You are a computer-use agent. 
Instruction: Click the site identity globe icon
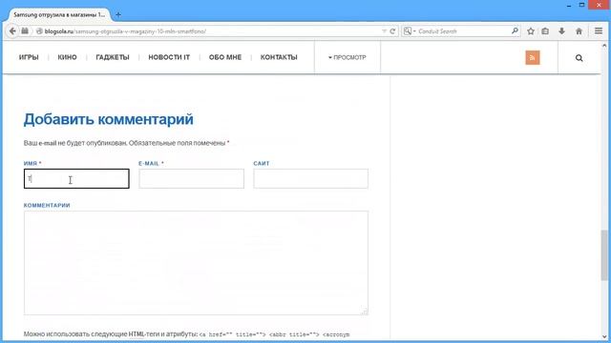[x=39, y=31]
